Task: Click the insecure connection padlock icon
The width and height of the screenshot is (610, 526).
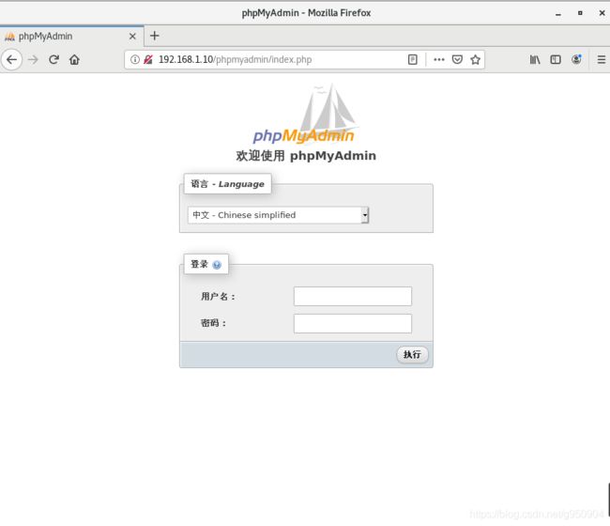Action: pyautogui.click(x=148, y=59)
